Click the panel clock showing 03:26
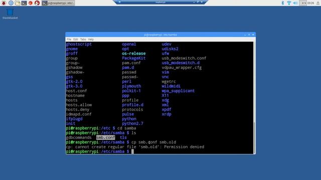321x180 pixels. (310, 3)
